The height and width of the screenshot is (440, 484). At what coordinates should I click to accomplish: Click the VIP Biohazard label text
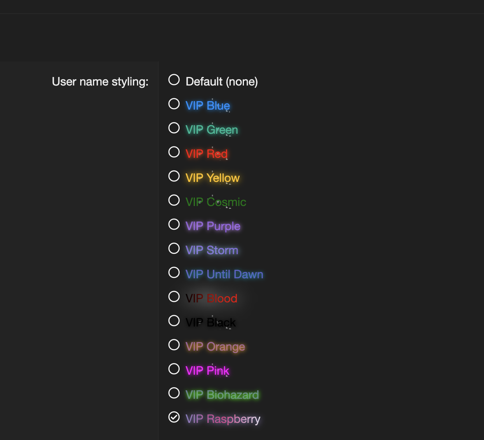coord(222,395)
